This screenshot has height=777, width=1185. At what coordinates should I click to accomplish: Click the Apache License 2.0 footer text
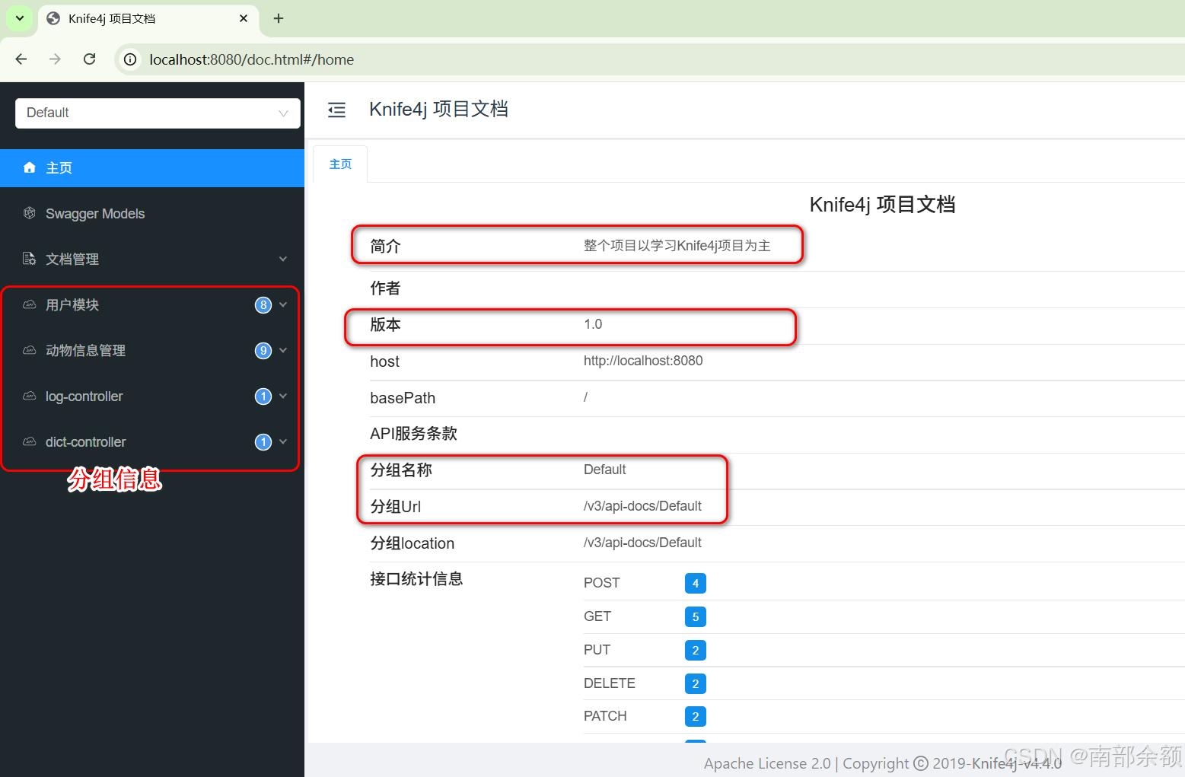[767, 763]
